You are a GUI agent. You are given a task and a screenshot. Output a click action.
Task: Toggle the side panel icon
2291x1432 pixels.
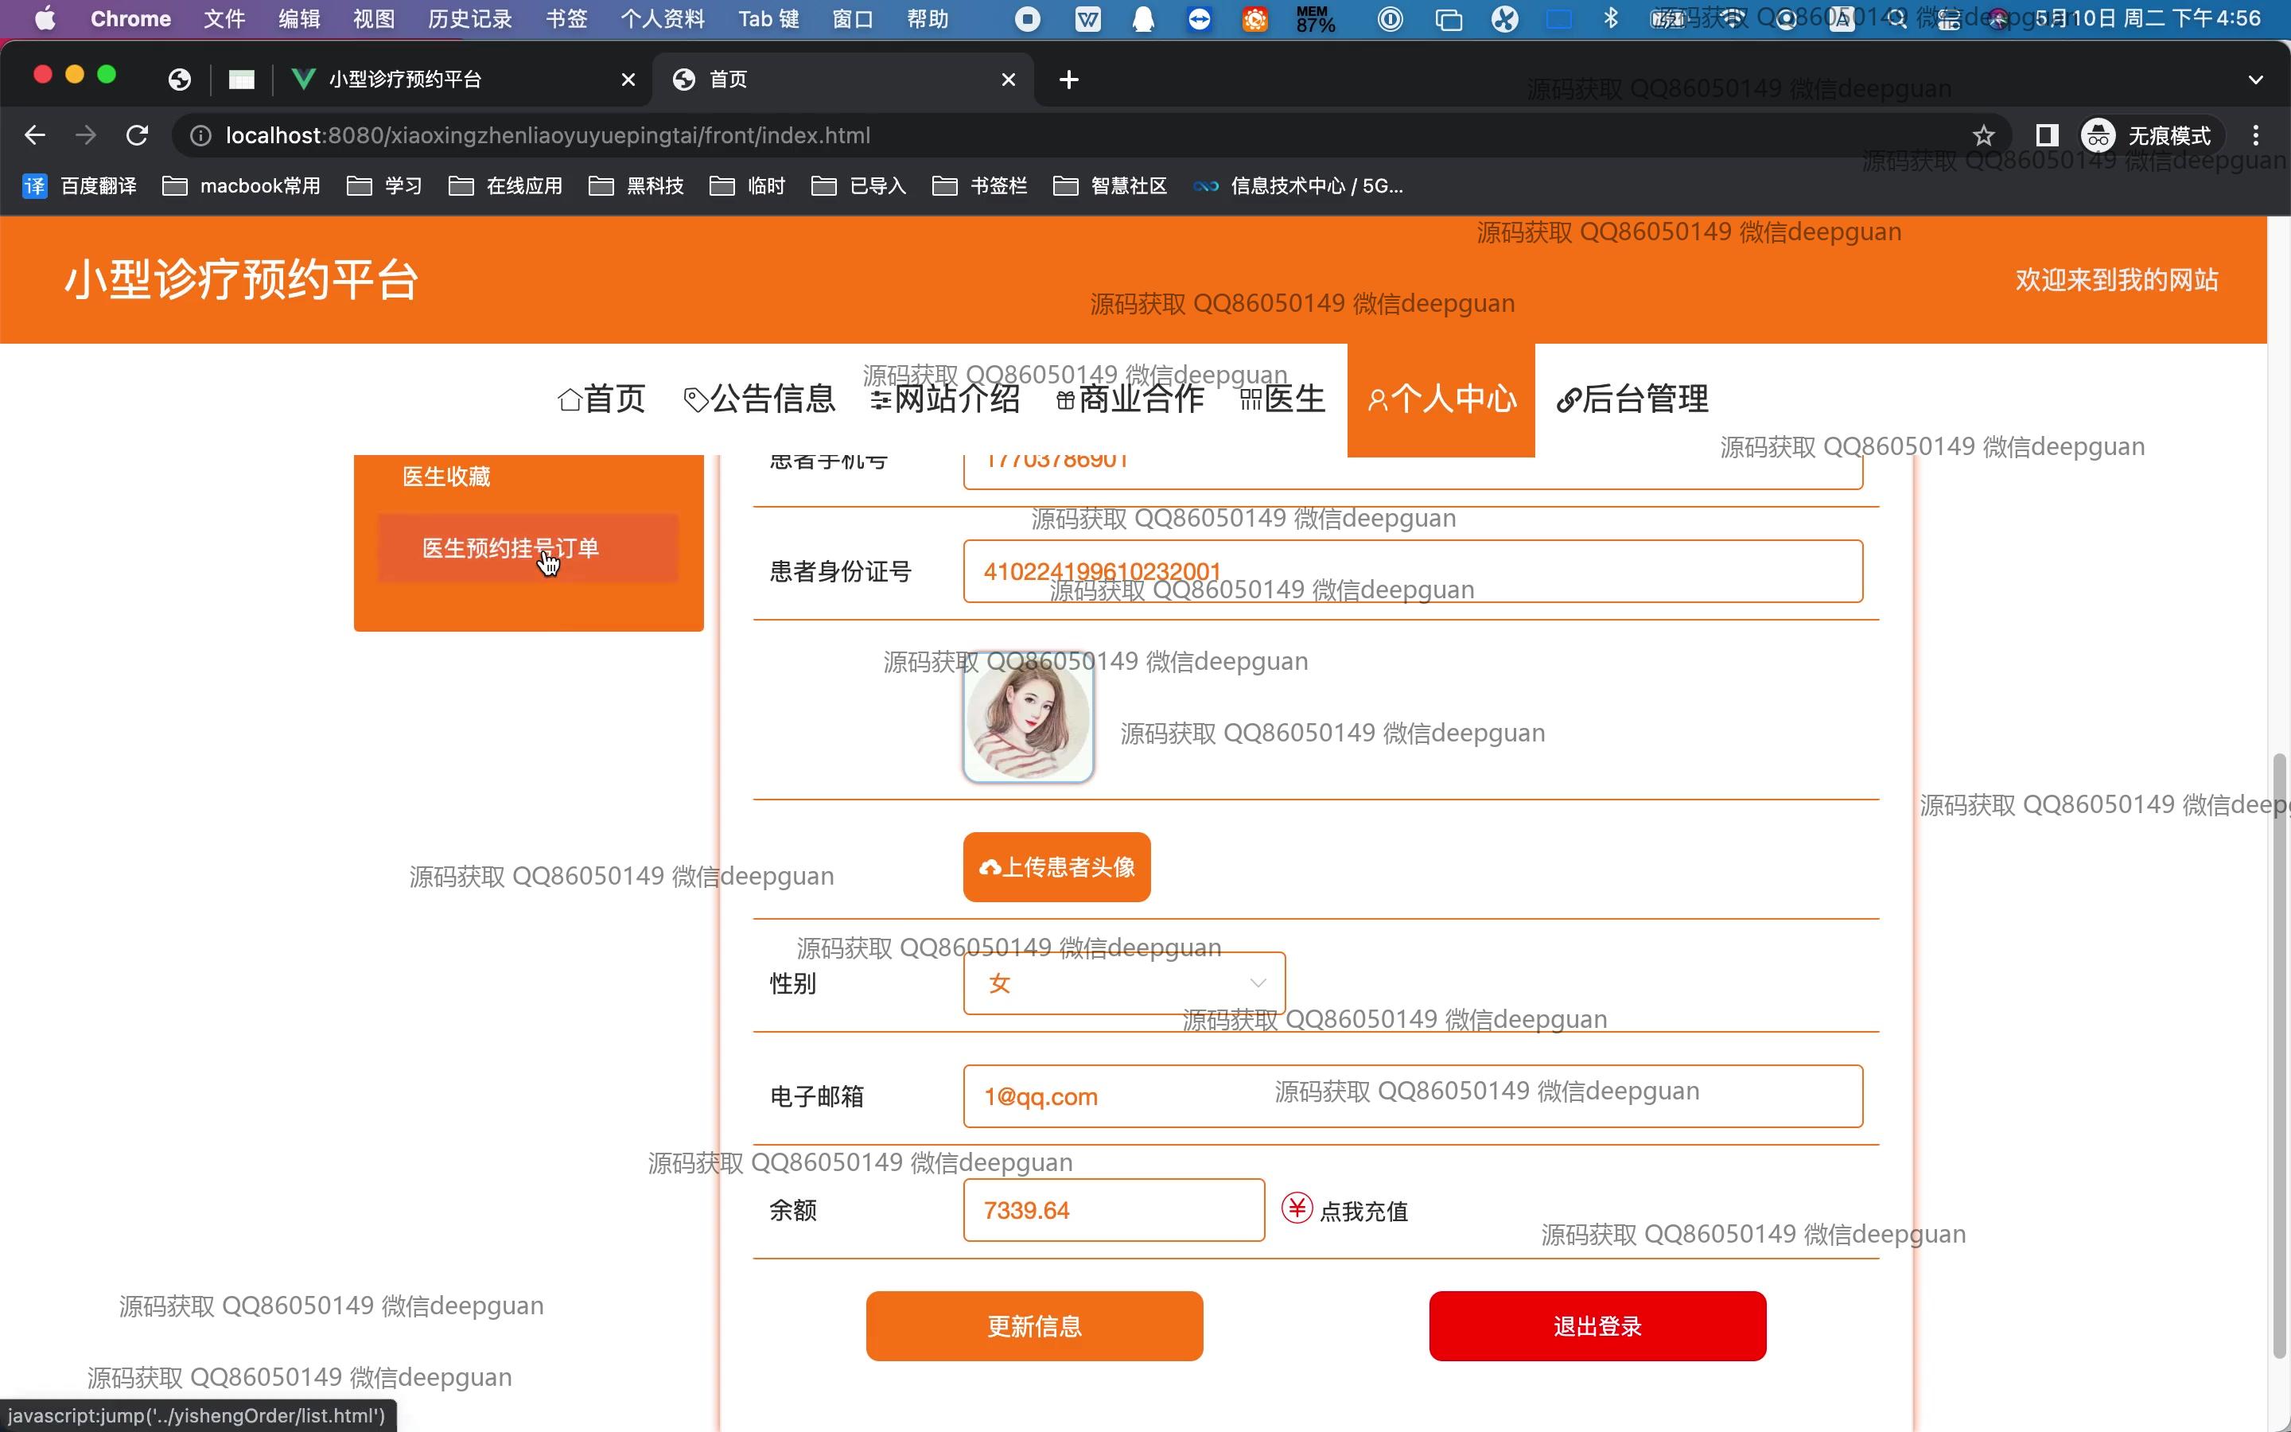2046,135
